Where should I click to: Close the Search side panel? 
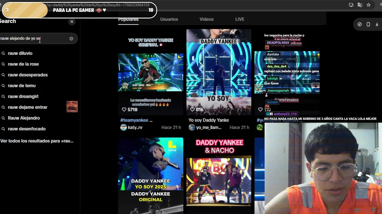pyautogui.click(x=72, y=21)
